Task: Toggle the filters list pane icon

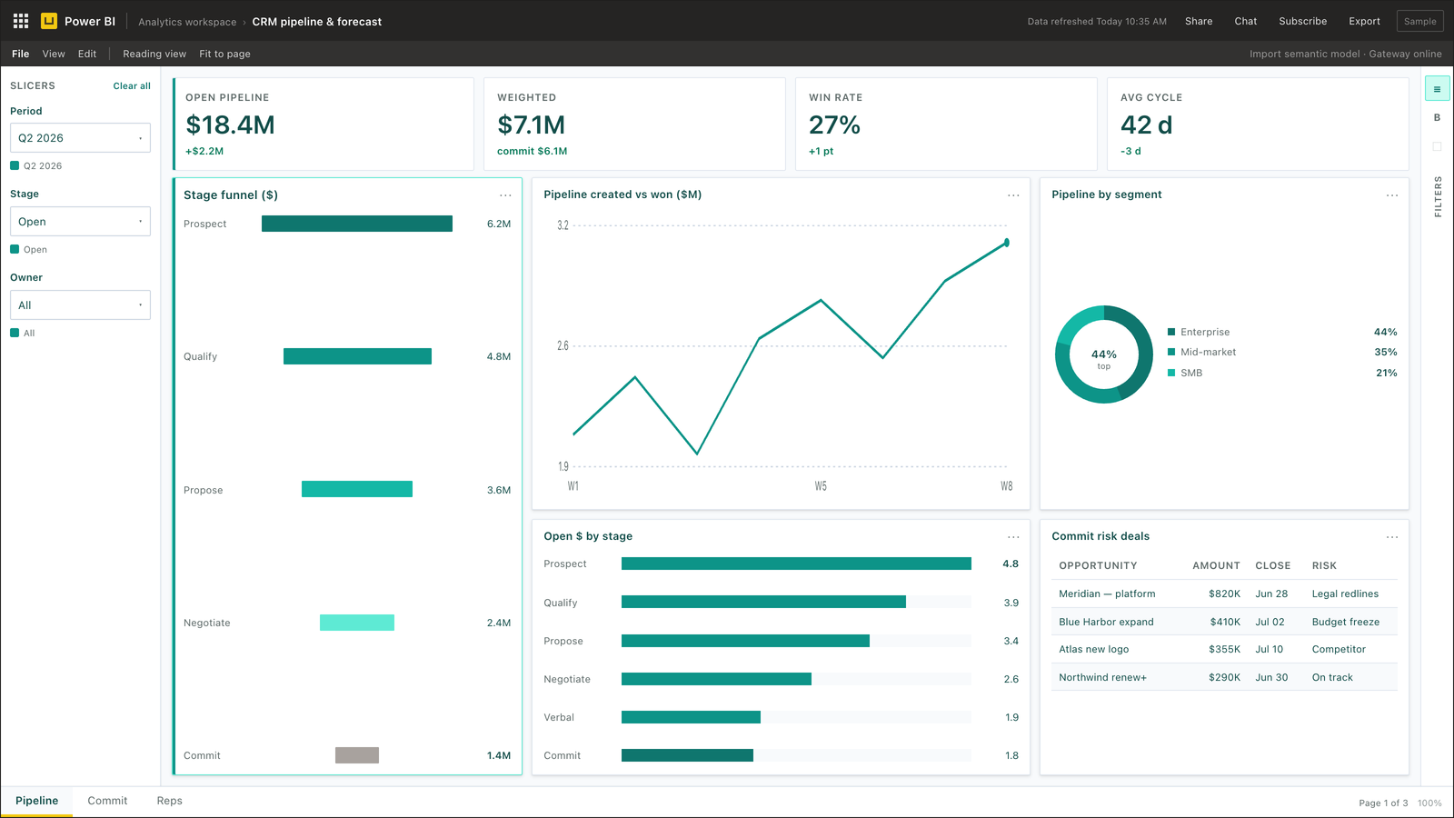Action: (1437, 89)
